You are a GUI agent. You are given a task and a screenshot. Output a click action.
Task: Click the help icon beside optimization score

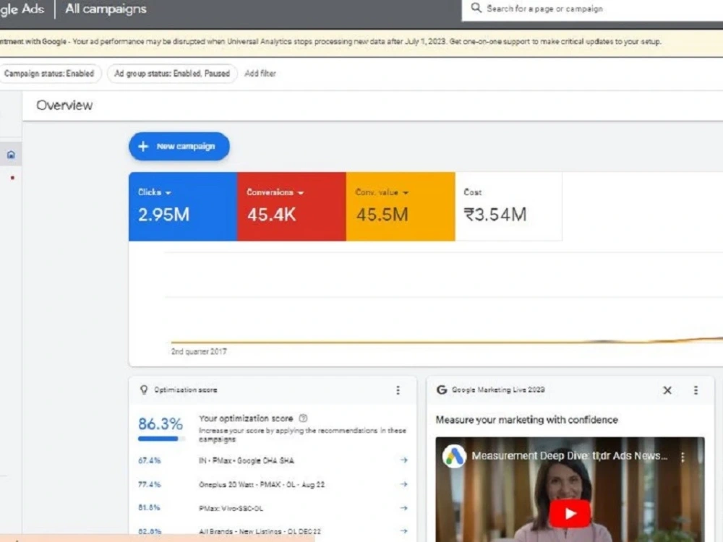(303, 418)
